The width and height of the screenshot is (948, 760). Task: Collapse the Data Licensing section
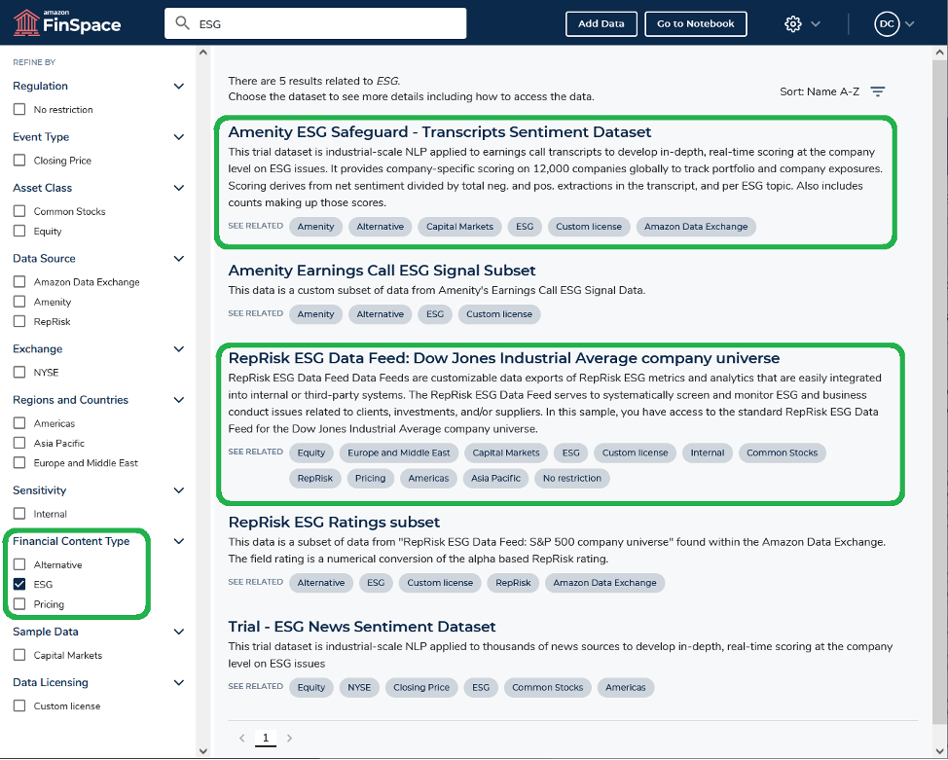178,682
